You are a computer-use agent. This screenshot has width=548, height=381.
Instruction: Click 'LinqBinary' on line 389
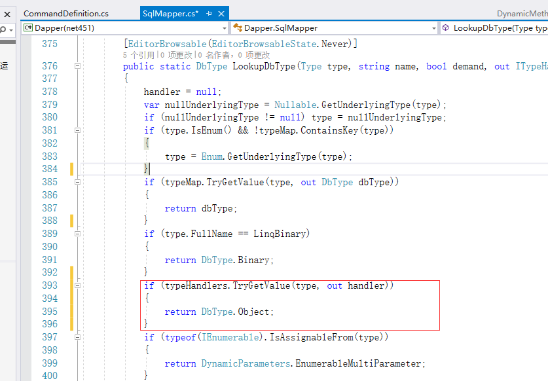280,234
